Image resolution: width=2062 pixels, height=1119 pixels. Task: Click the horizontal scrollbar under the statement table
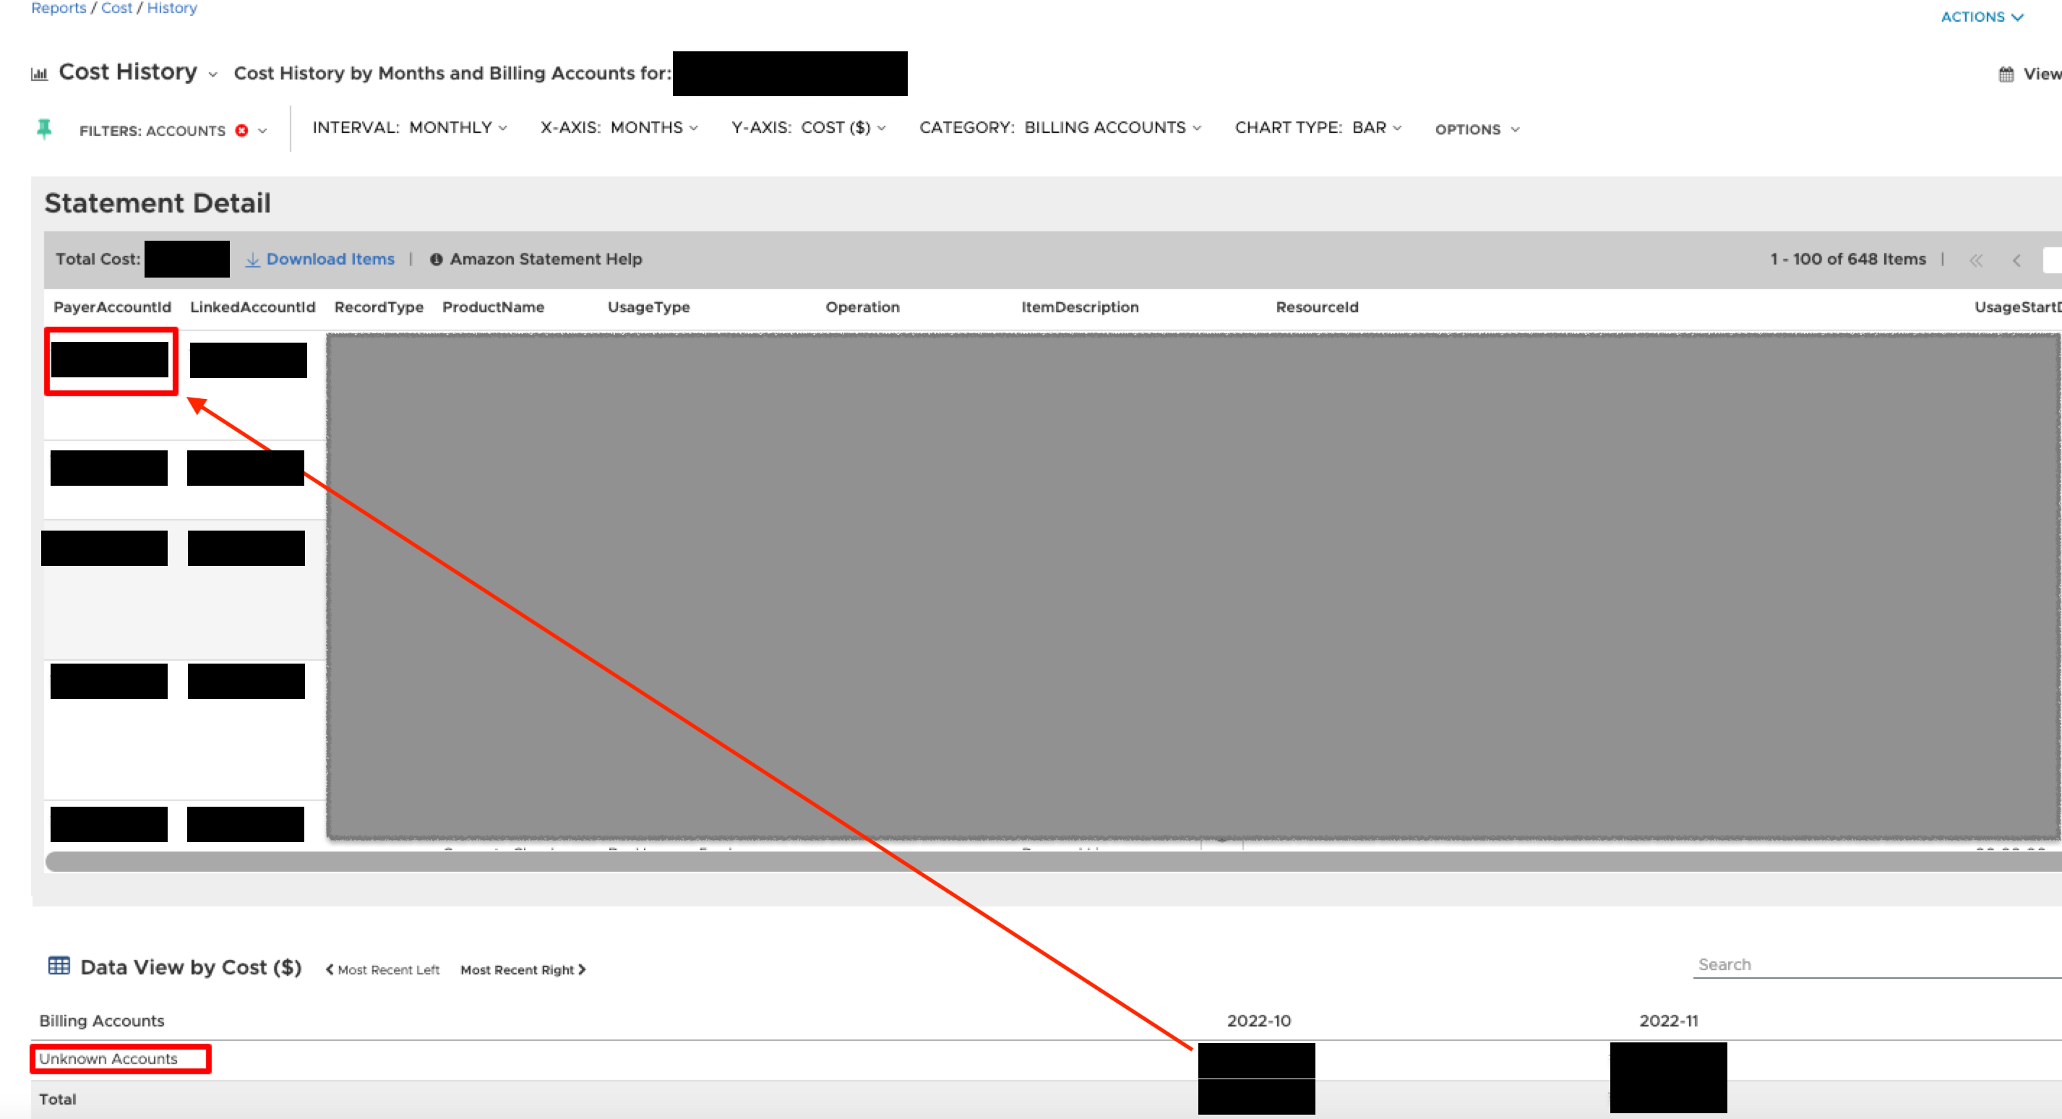click(1041, 861)
